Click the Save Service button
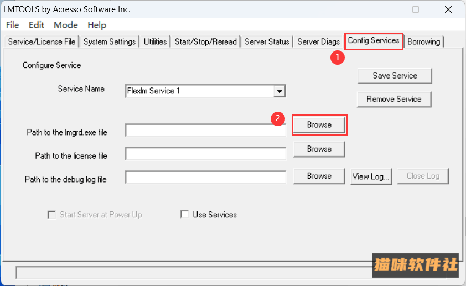This screenshot has width=466, height=286. pyautogui.click(x=395, y=76)
